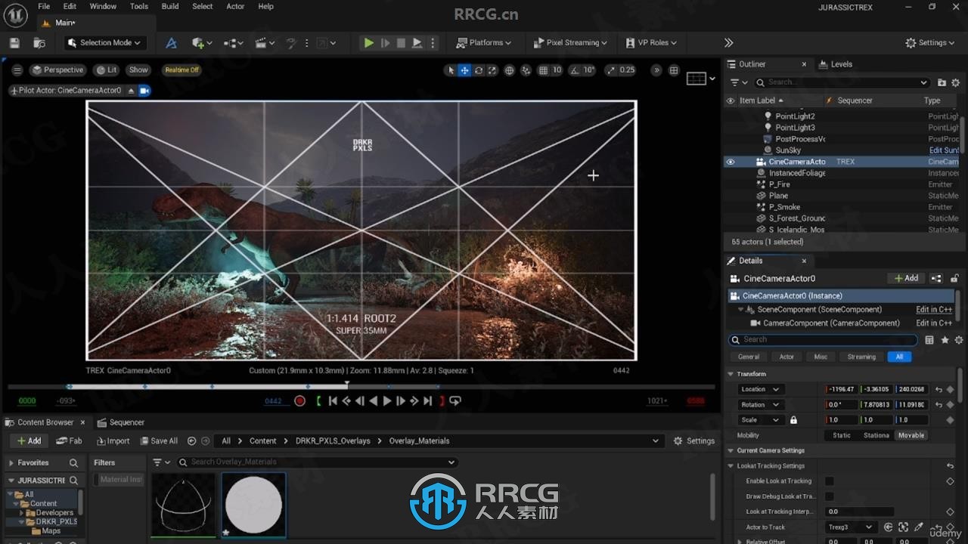This screenshot has width=968, height=544.
Task: Toggle camera view lock for the piloted actor
Action: point(144,91)
